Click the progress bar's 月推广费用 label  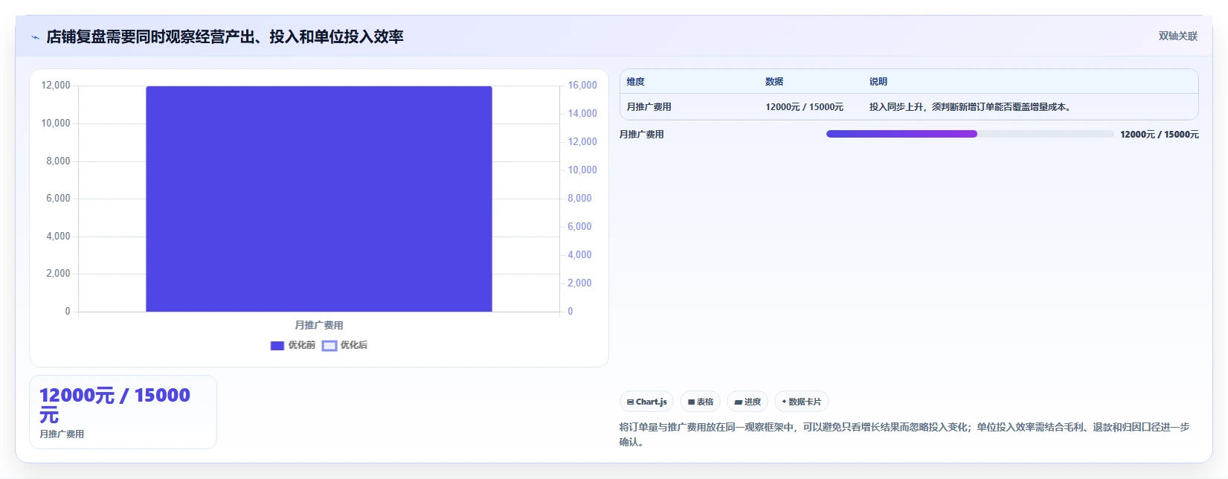click(x=642, y=135)
